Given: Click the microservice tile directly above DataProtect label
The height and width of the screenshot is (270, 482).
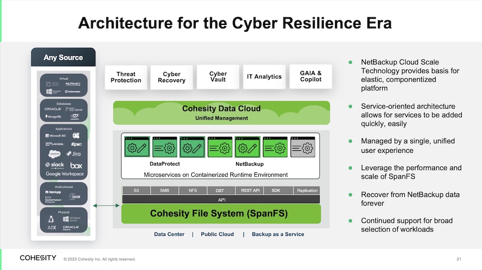Looking at the screenshot, I should coord(165,147).
